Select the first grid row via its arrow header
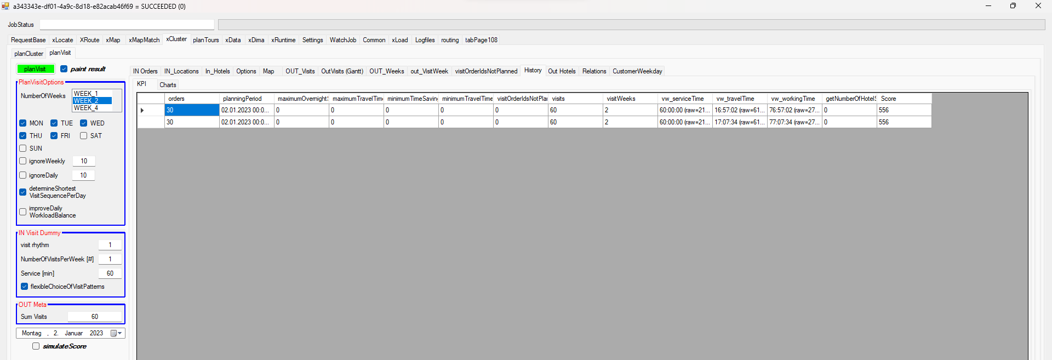Image resolution: width=1052 pixels, height=360 pixels. [142, 110]
